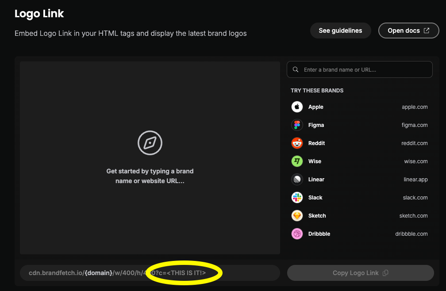The image size is (446, 291).
Task: Click the Dribbble brand icon
Action: point(297,234)
